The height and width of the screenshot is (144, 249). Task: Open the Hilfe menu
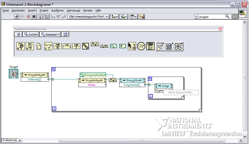click(98, 10)
